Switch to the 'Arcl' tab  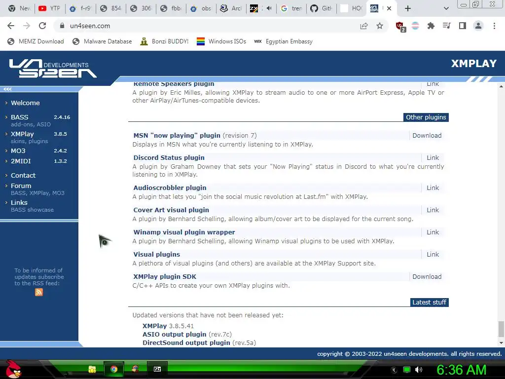coord(231,8)
